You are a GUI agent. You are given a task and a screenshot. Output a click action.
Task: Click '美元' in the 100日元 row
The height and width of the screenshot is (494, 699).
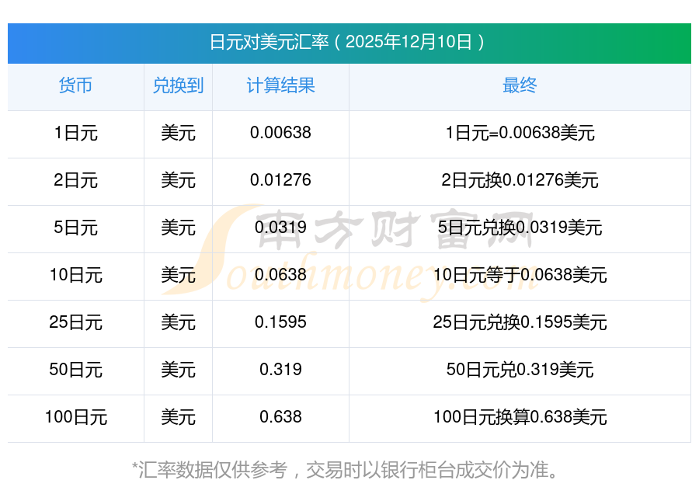tap(178, 417)
